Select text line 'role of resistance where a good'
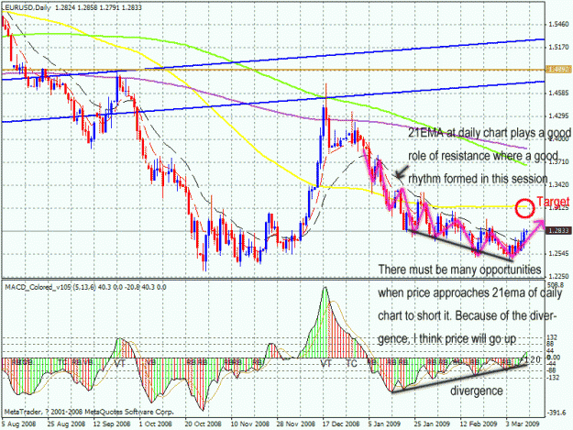Viewport: 573px width, 430px height. [x=483, y=156]
